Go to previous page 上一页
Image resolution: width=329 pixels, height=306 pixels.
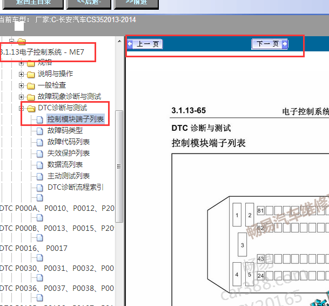point(145,44)
